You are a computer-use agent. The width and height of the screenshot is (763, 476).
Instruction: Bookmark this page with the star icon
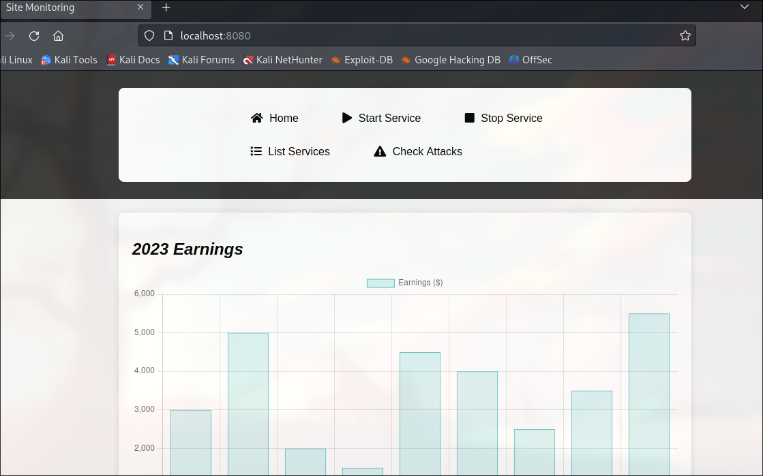click(685, 35)
